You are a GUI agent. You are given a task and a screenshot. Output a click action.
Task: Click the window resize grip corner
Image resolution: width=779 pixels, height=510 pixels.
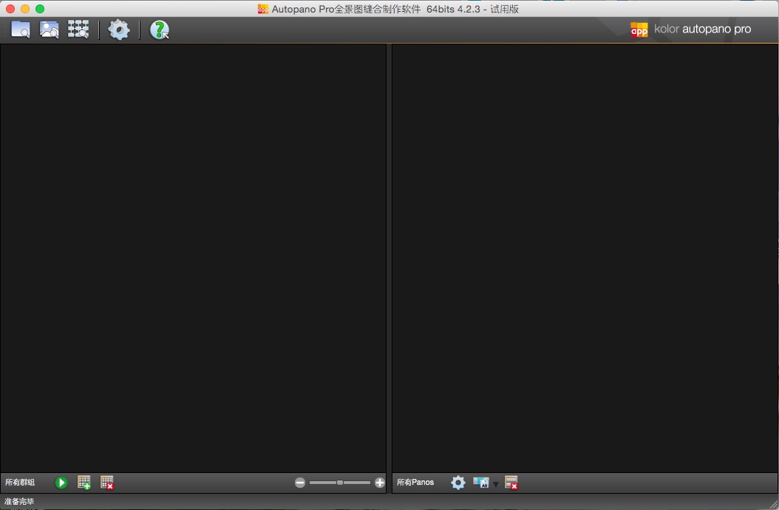pos(774,505)
